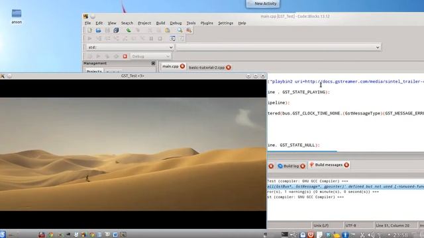Switch to the main.cpp tab

pos(170,66)
